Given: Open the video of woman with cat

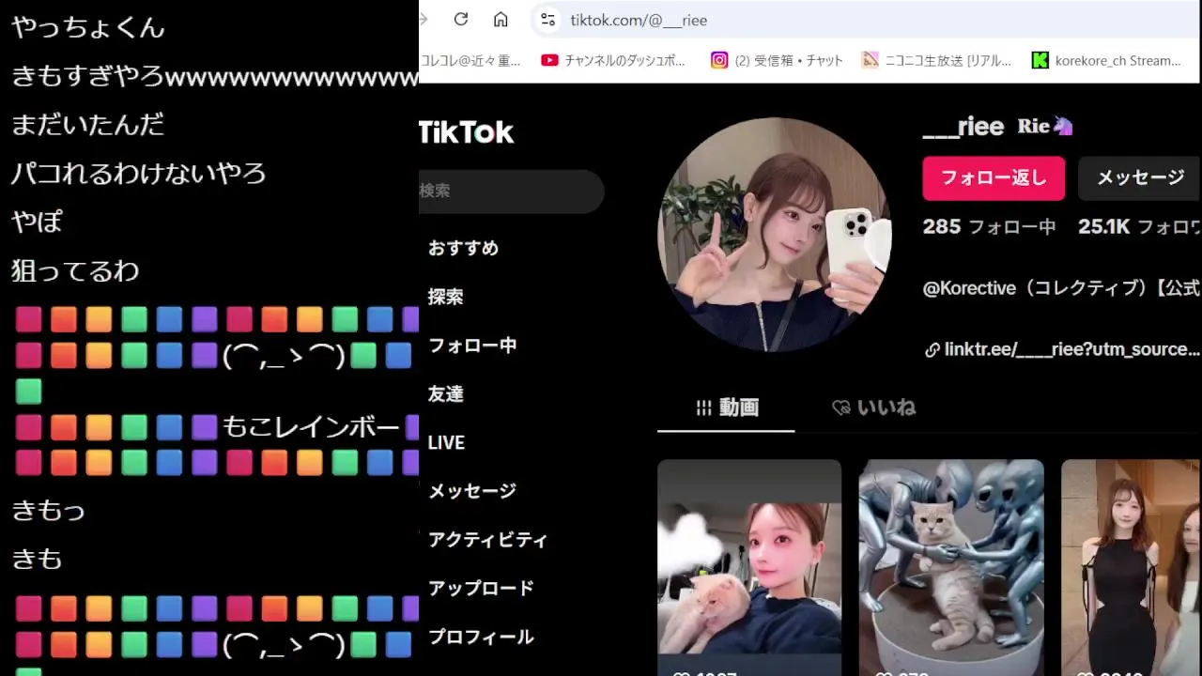Looking at the screenshot, I should coord(749,568).
